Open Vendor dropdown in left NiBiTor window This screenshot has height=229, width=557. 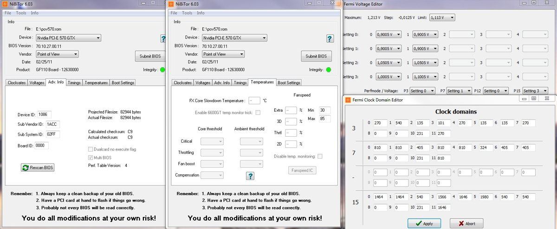pyautogui.click(x=57, y=54)
